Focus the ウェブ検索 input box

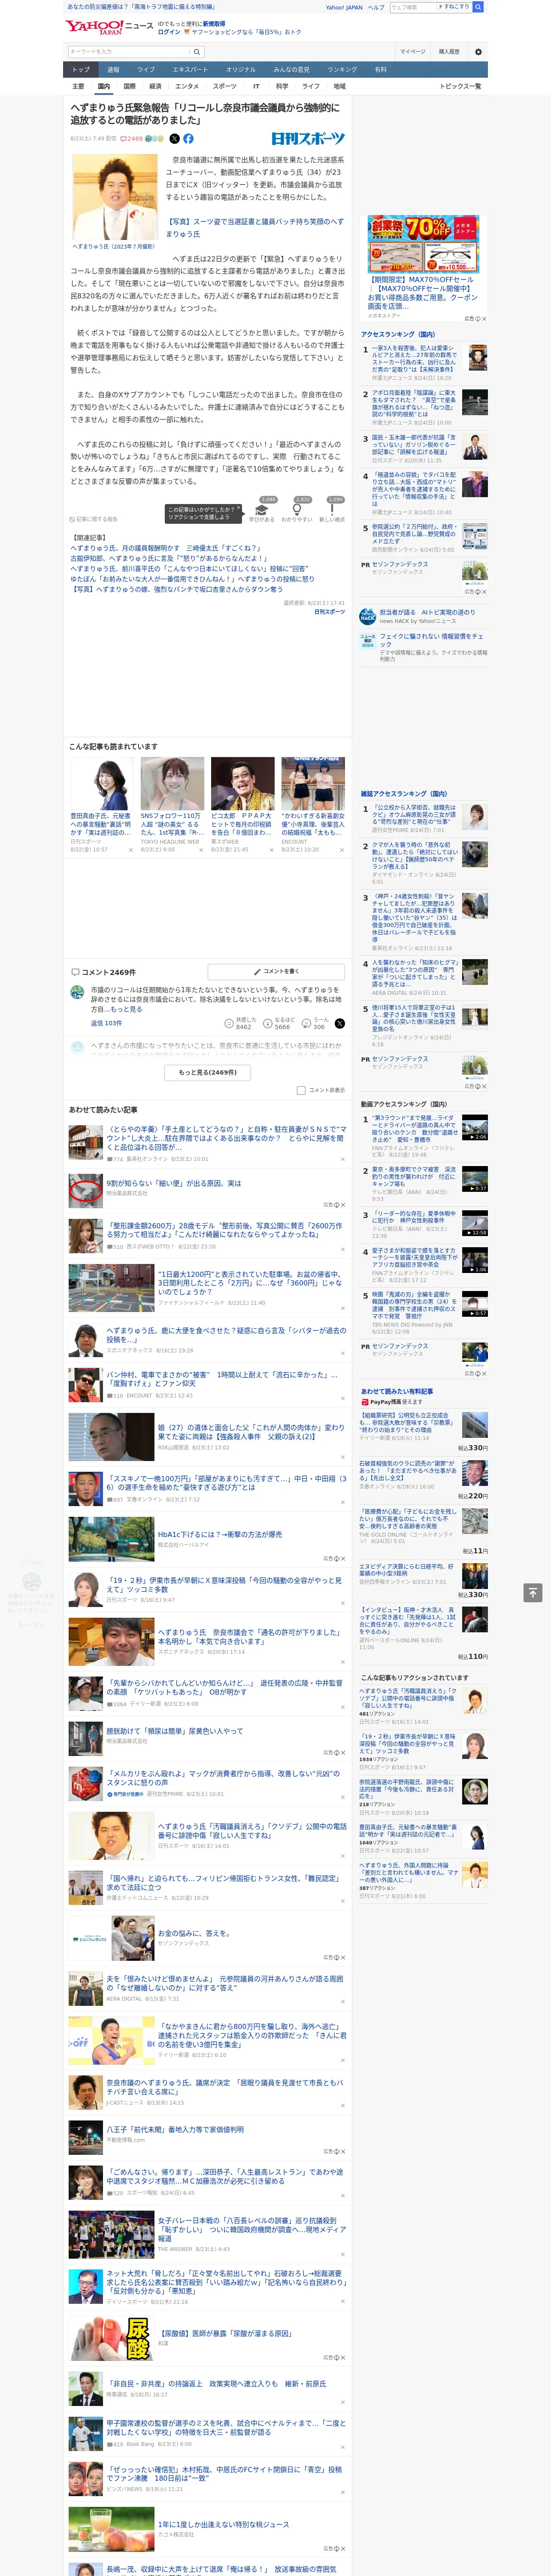[412, 7]
